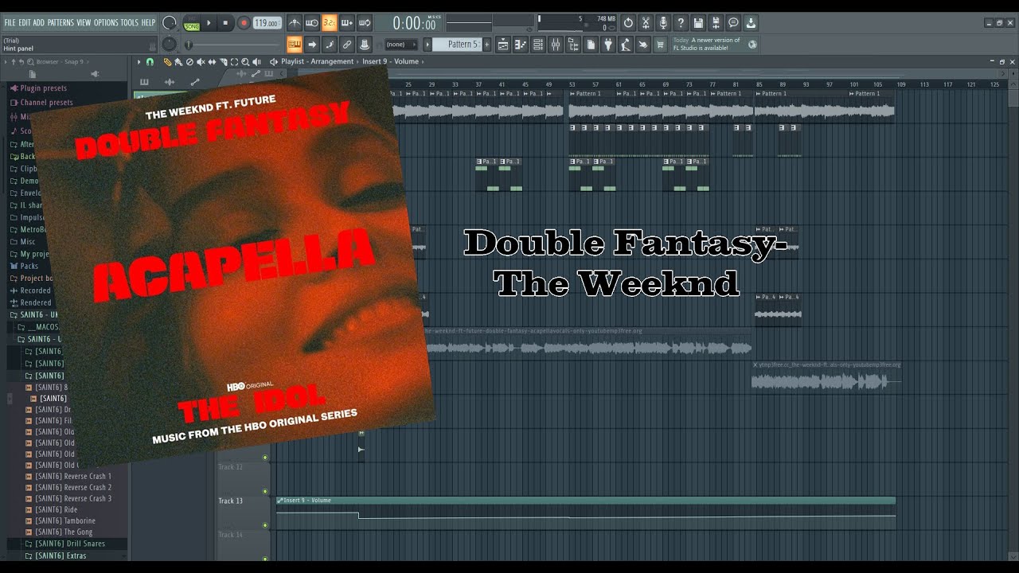This screenshot has height=573, width=1019.
Task: Toggle Pat/Song playback mode
Action: click(x=192, y=23)
